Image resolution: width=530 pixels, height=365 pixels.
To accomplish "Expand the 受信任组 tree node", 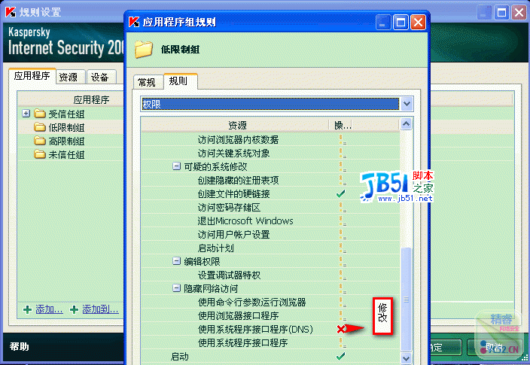I will (26, 113).
